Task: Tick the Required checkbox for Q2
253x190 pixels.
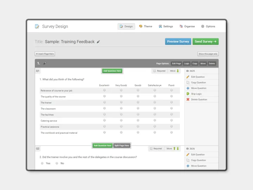Action: (x=151, y=148)
